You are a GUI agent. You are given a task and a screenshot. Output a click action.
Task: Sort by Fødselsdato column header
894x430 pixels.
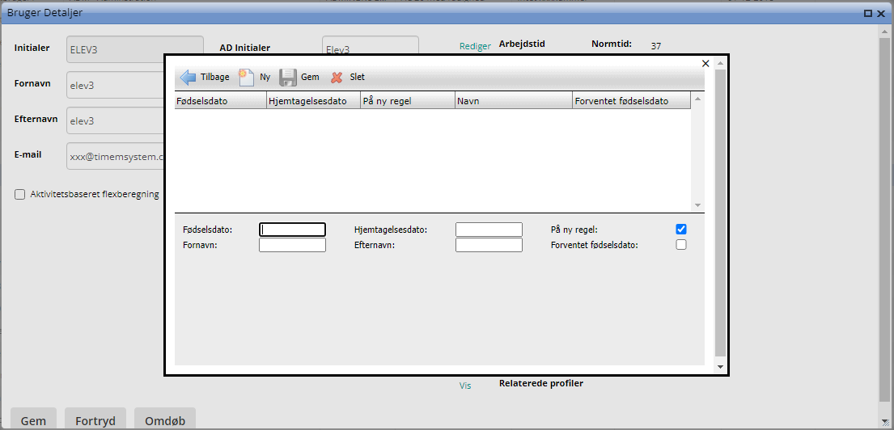pyautogui.click(x=220, y=101)
